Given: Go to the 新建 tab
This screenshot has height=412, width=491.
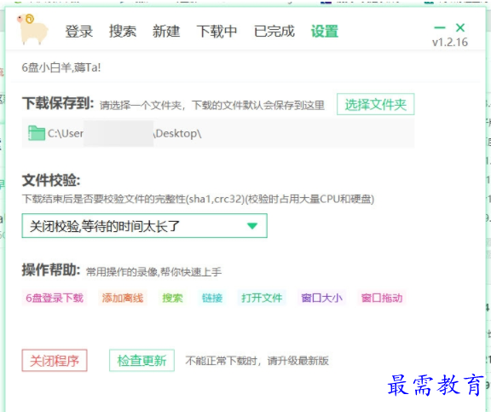Looking at the screenshot, I should coord(166,32).
